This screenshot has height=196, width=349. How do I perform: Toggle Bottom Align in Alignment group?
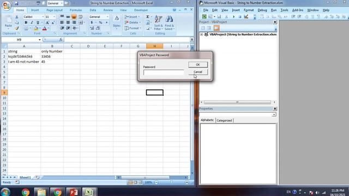pyautogui.click(x=74, y=17)
